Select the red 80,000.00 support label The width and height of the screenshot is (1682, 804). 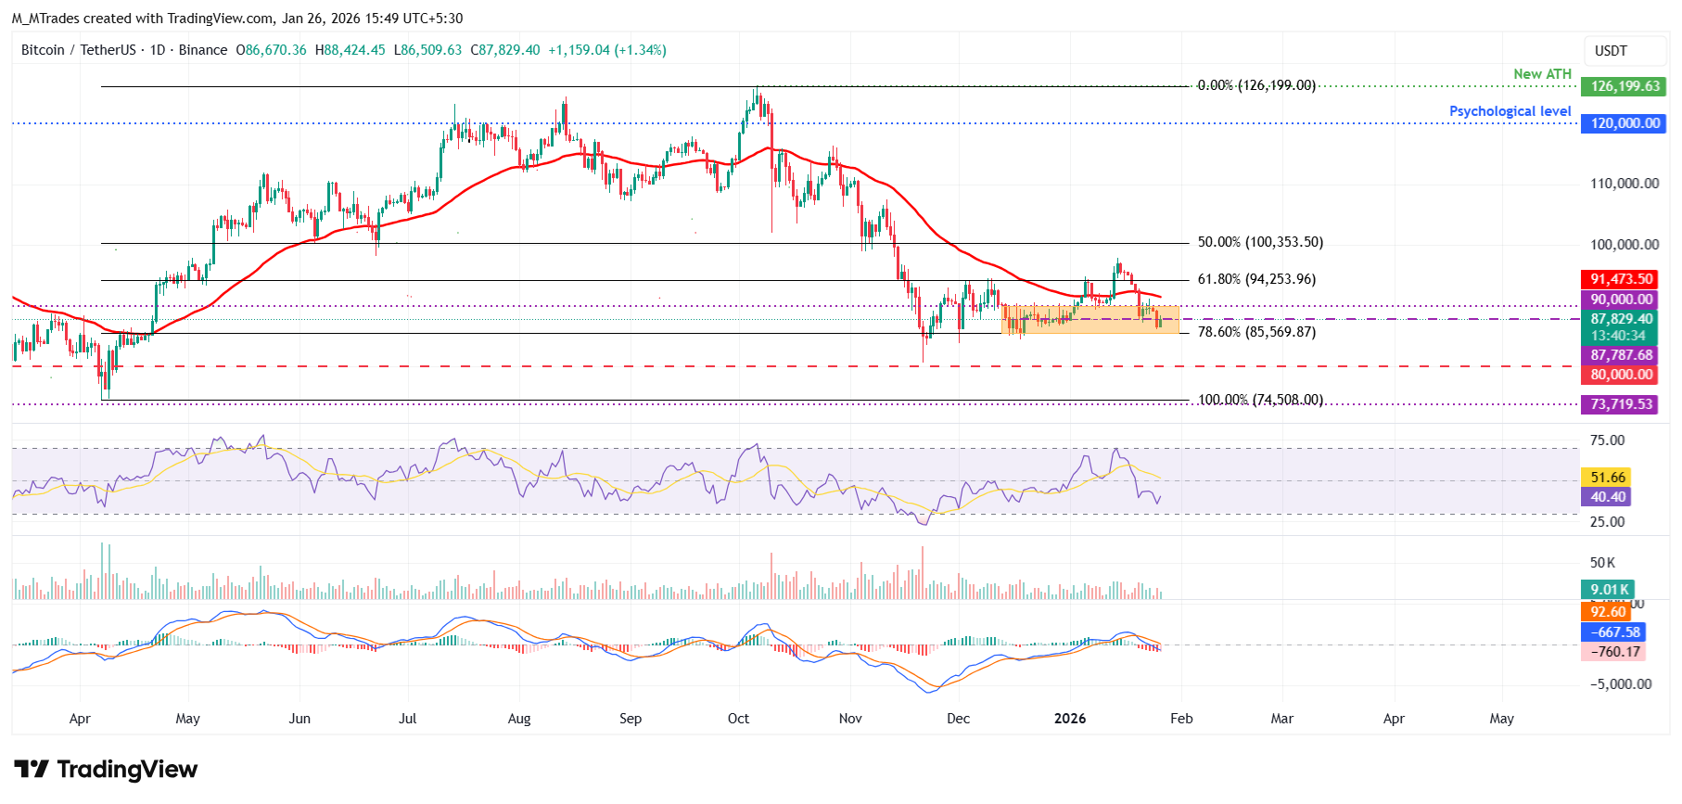click(1621, 375)
